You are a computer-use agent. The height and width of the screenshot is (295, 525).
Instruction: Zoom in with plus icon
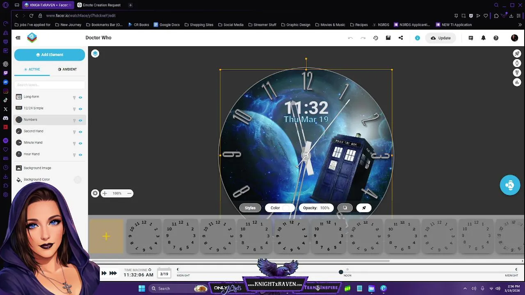pos(105,193)
